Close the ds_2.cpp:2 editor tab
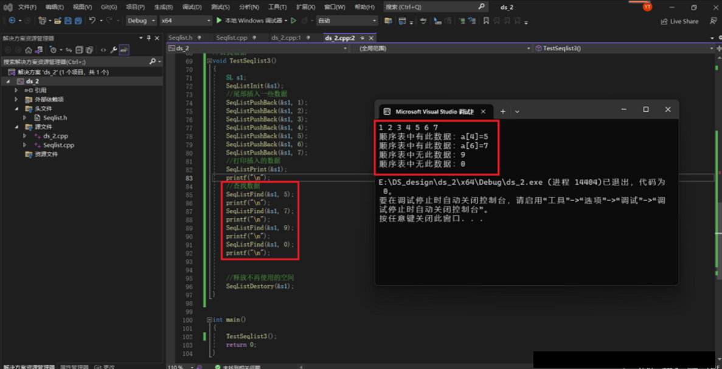This screenshot has width=722, height=369. [371, 38]
